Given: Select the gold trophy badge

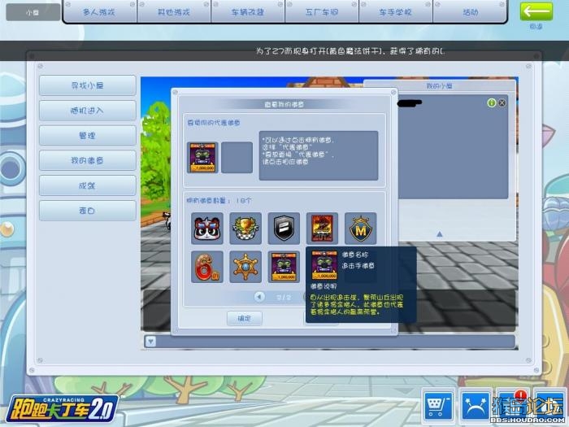Looking at the screenshot, I should (x=245, y=229).
